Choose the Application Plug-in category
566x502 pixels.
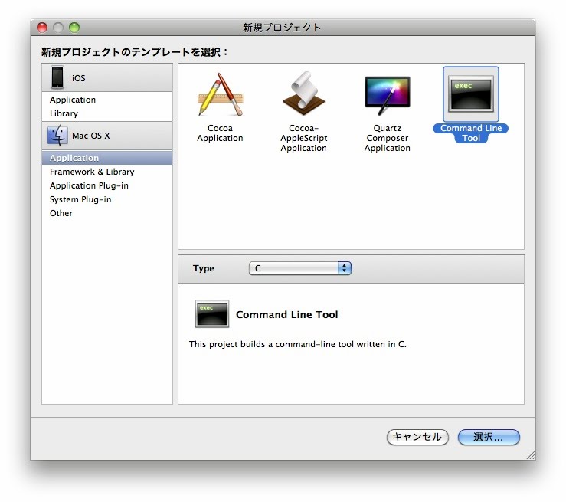pos(89,185)
